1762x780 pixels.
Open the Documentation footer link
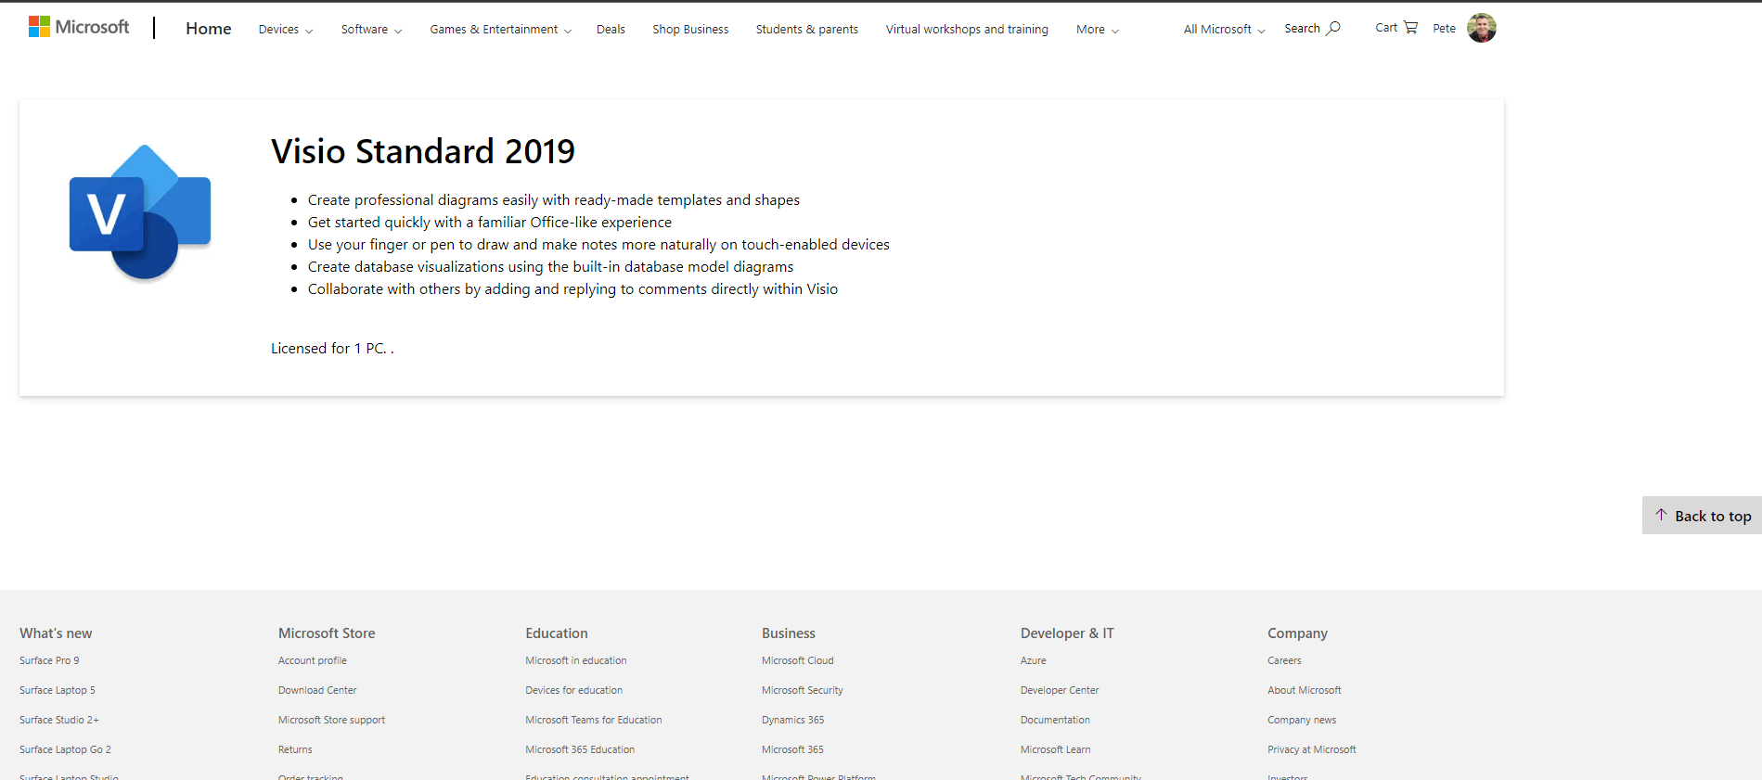click(1055, 720)
